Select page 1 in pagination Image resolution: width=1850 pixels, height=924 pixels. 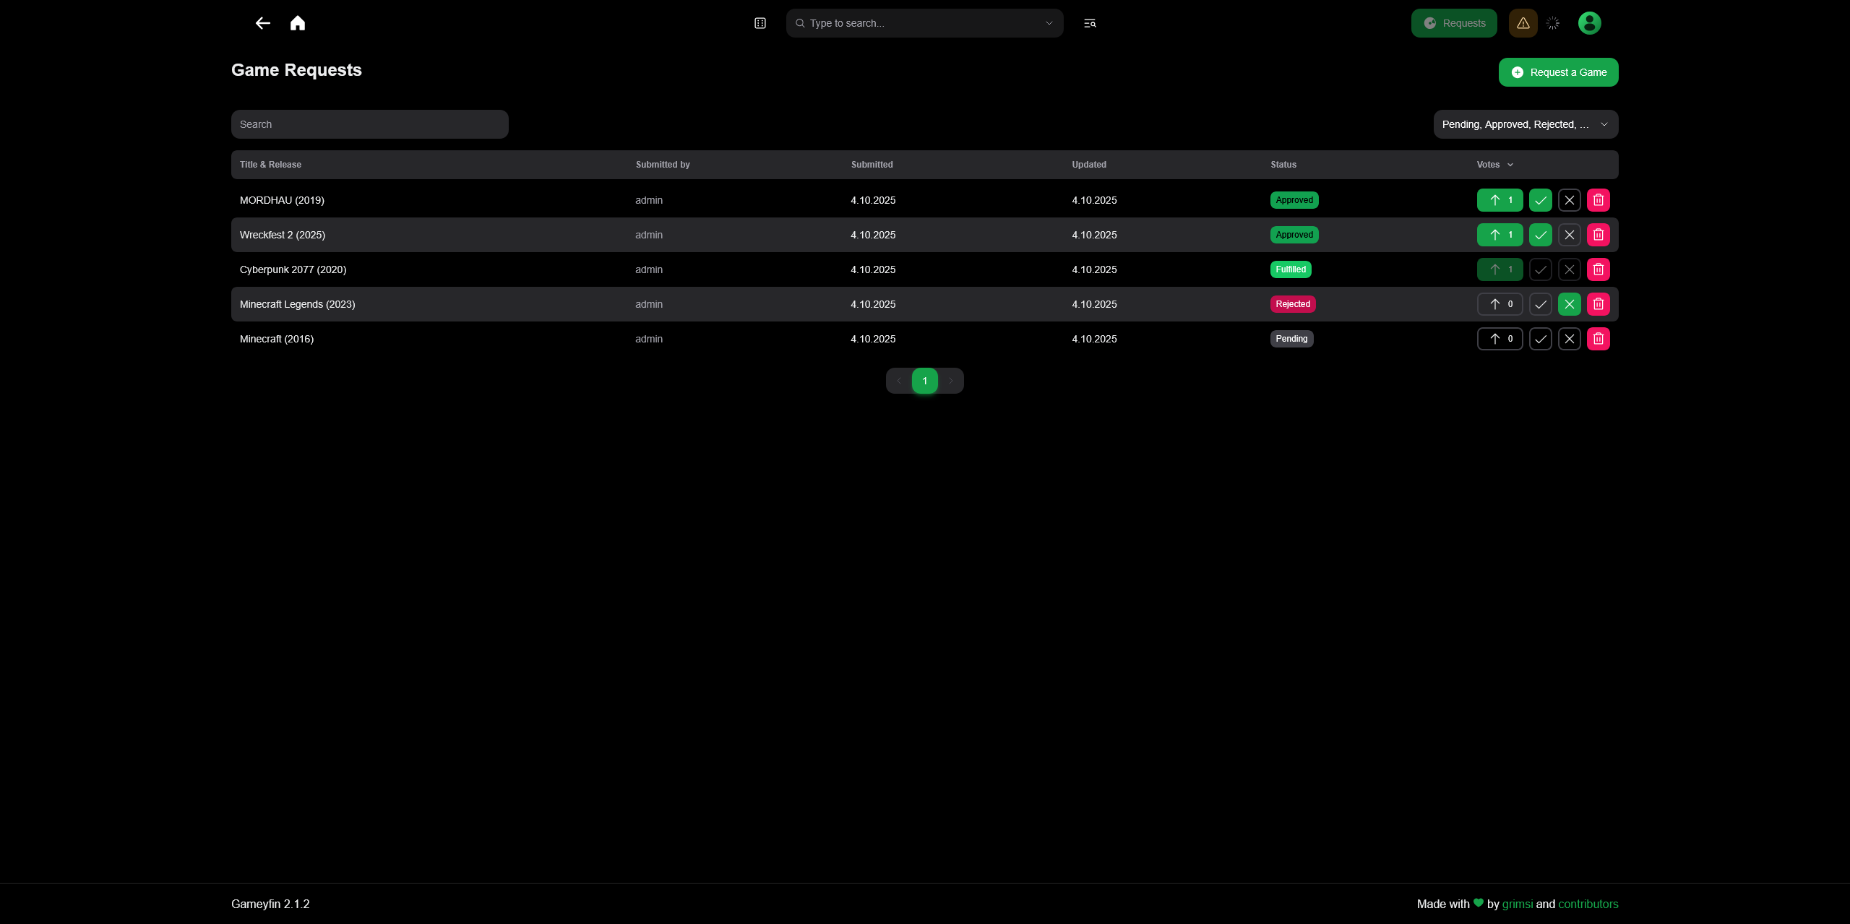(924, 381)
